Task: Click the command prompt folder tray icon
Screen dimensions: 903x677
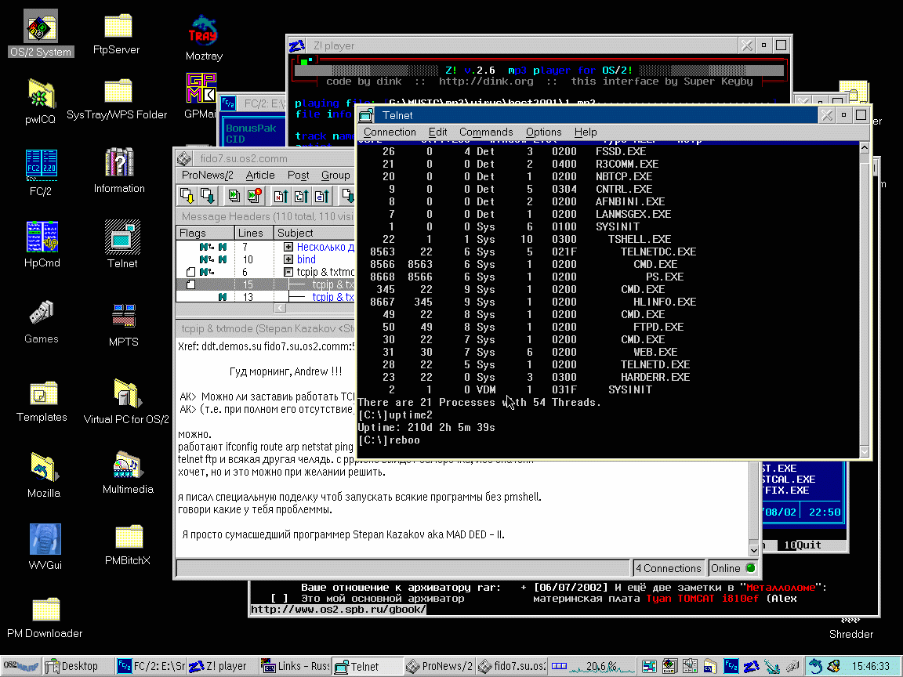Action: pyautogui.click(x=710, y=666)
